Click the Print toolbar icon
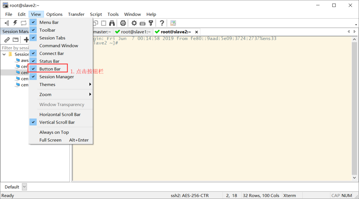 (123, 23)
